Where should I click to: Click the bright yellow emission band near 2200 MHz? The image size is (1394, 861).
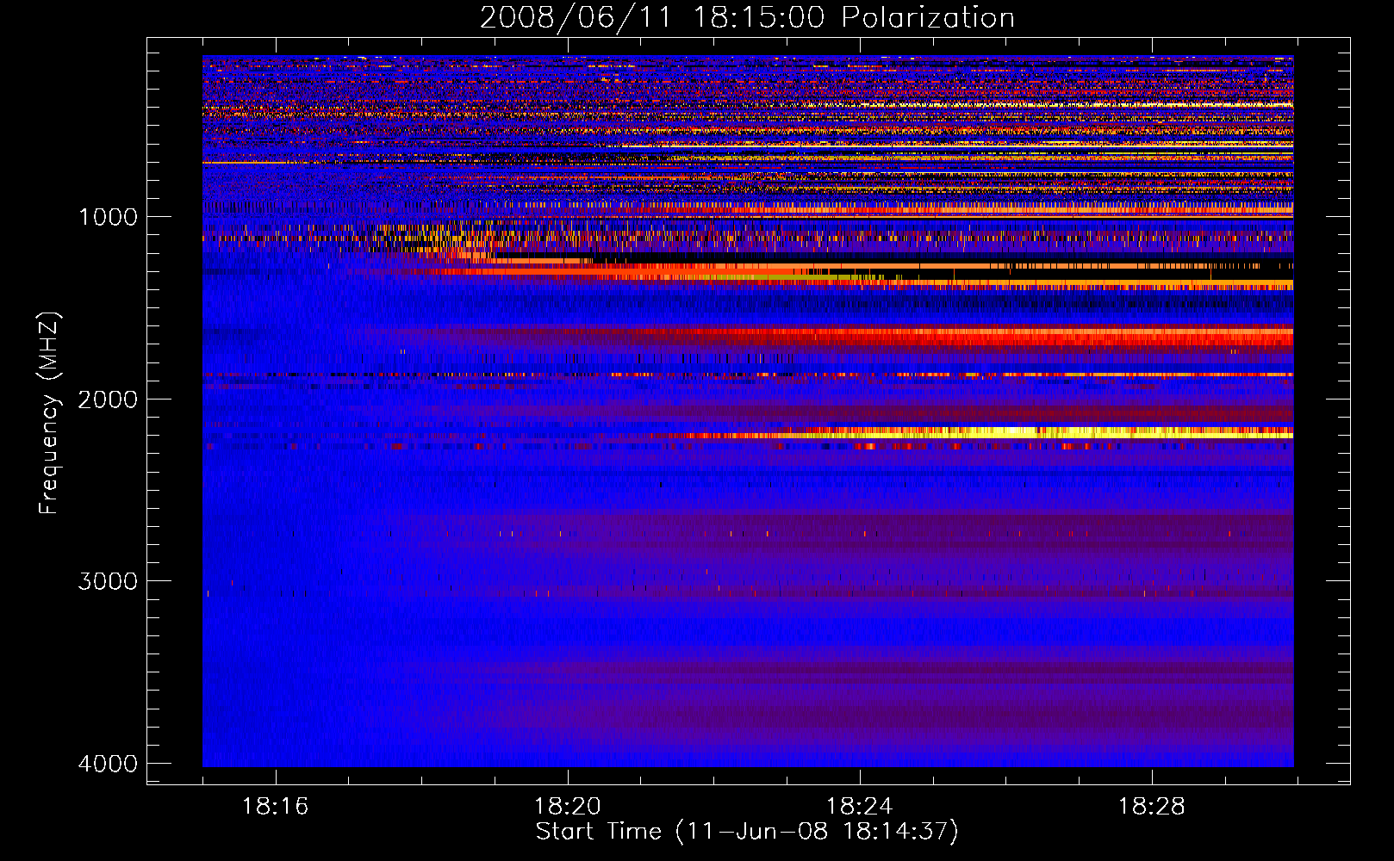(x=1034, y=432)
